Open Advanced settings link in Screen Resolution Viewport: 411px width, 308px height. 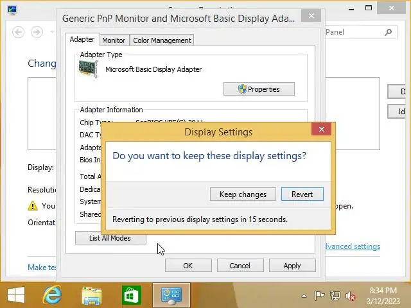353,246
